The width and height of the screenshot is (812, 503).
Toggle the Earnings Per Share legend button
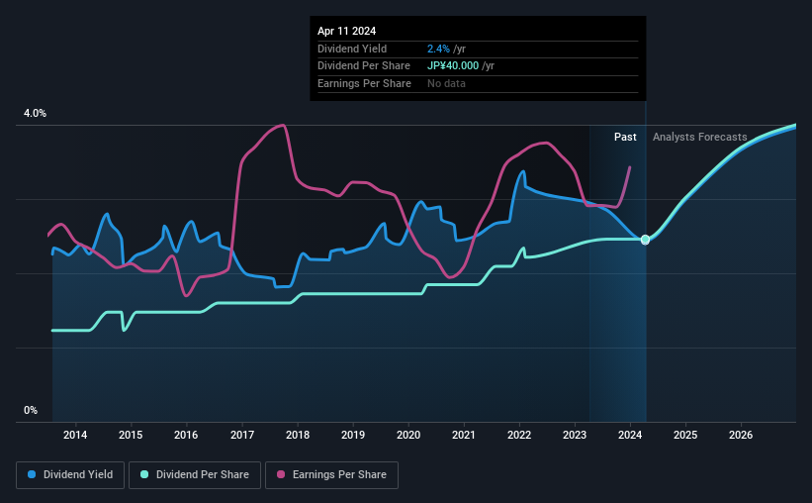(x=331, y=475)
